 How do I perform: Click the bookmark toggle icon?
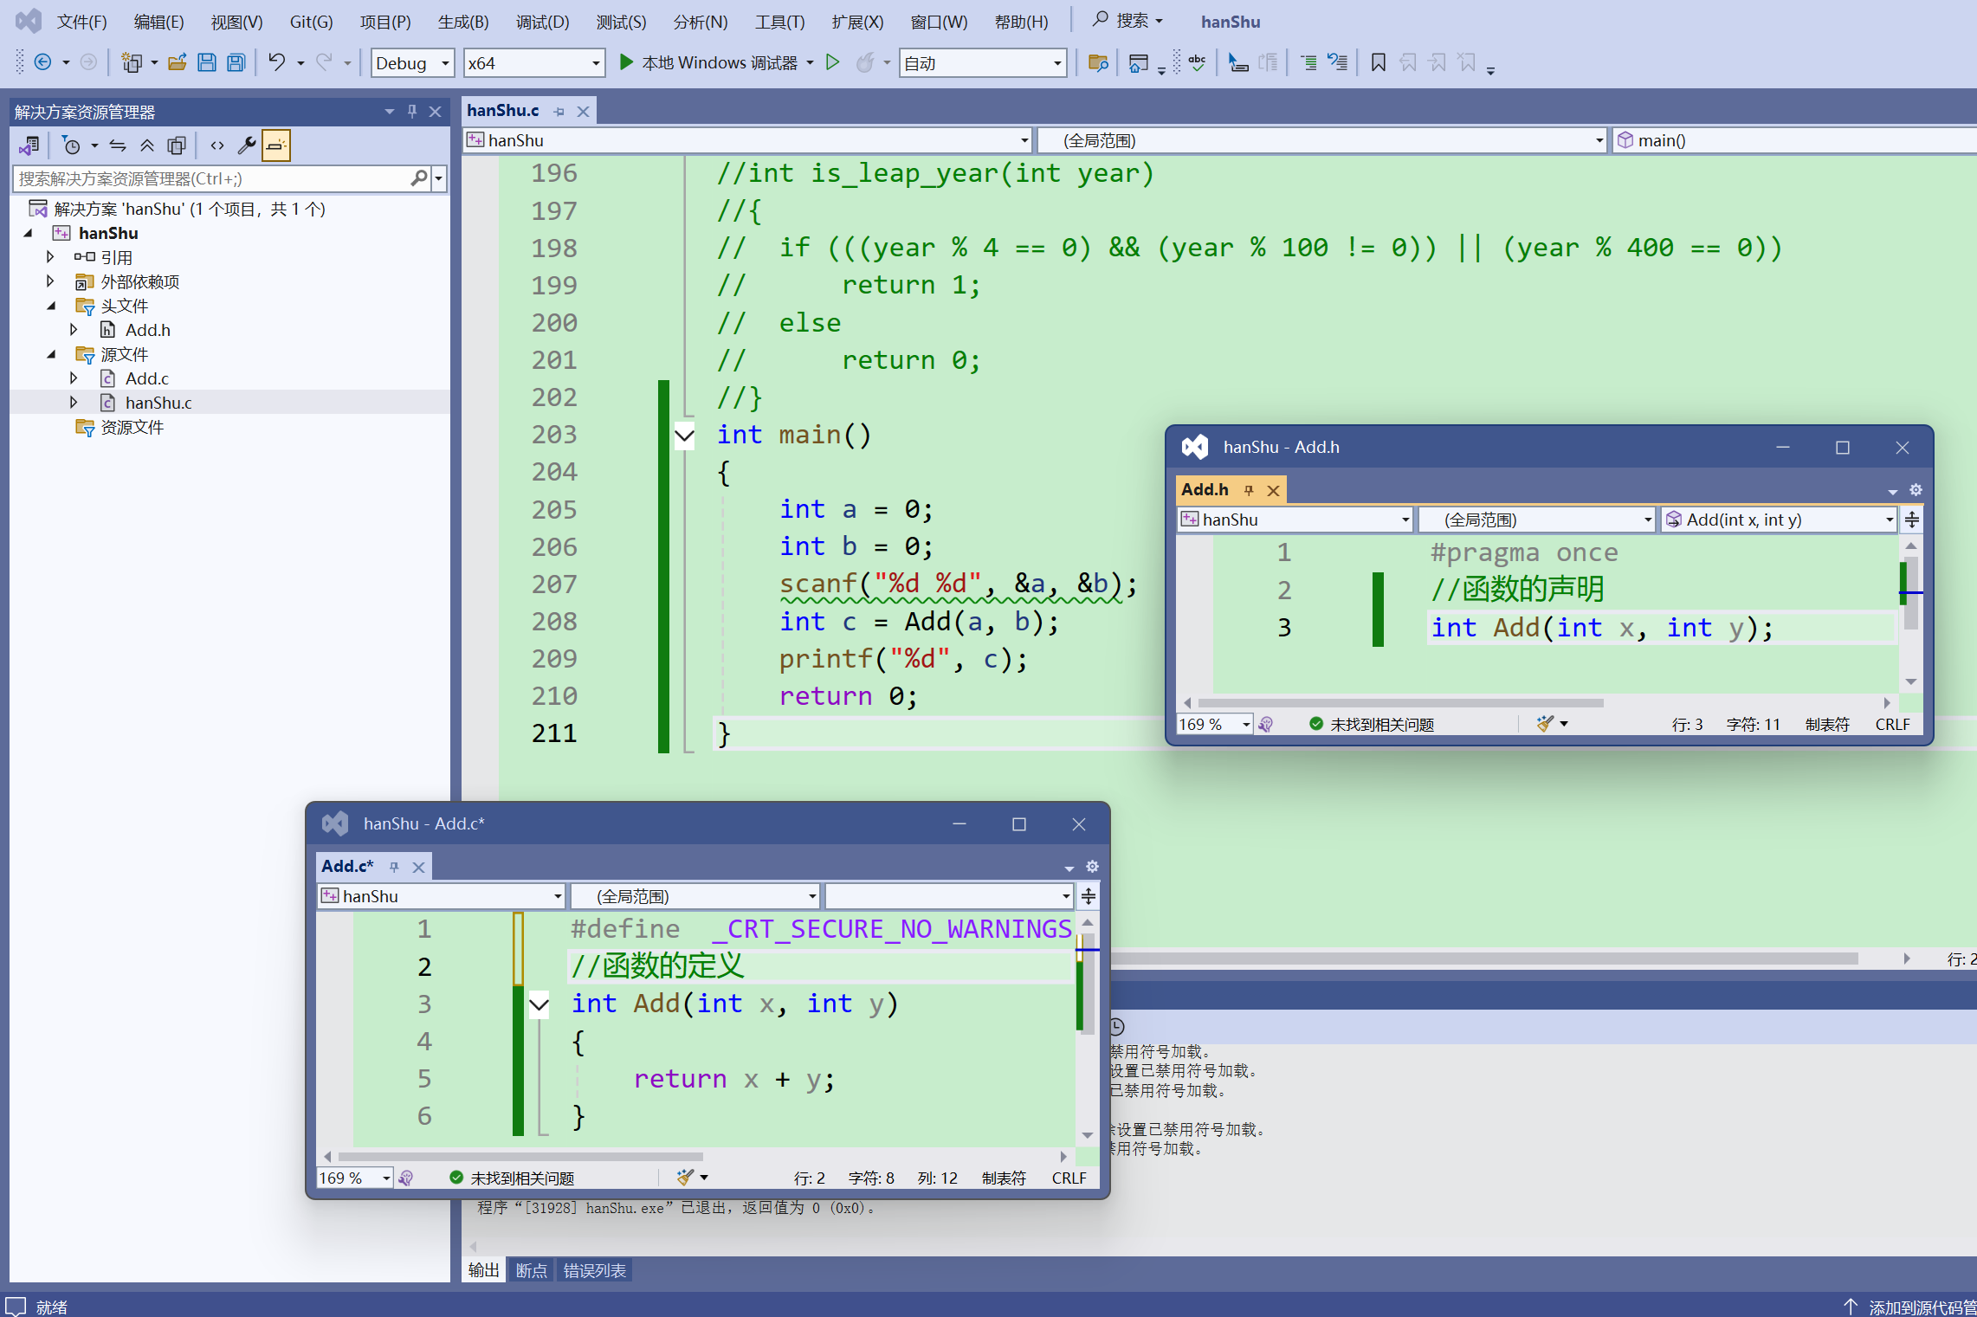[x=1378, y=62]
